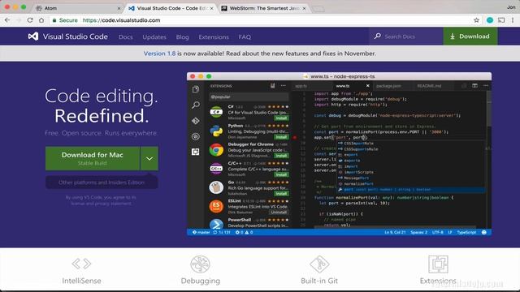Viewport: 520px width, 292px height.
Task: Click the Visual Studio Code title text
Action: tap(76, 36)
